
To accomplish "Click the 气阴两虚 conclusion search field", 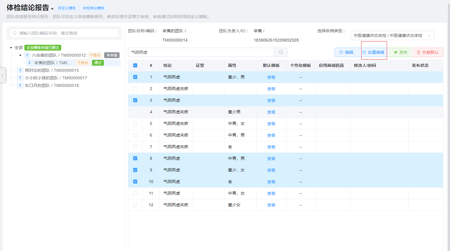I will [201, 52].
